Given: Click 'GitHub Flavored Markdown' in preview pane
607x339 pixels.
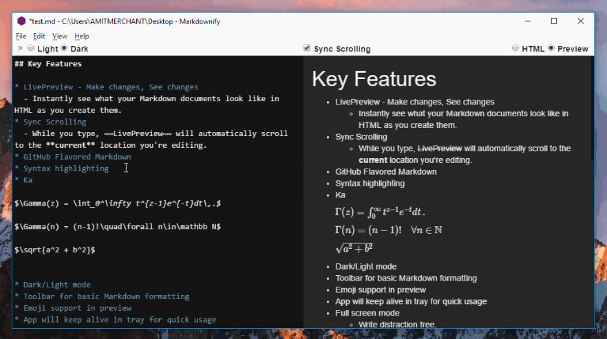Looking at the screenshot, I should [x=386, y=172].
